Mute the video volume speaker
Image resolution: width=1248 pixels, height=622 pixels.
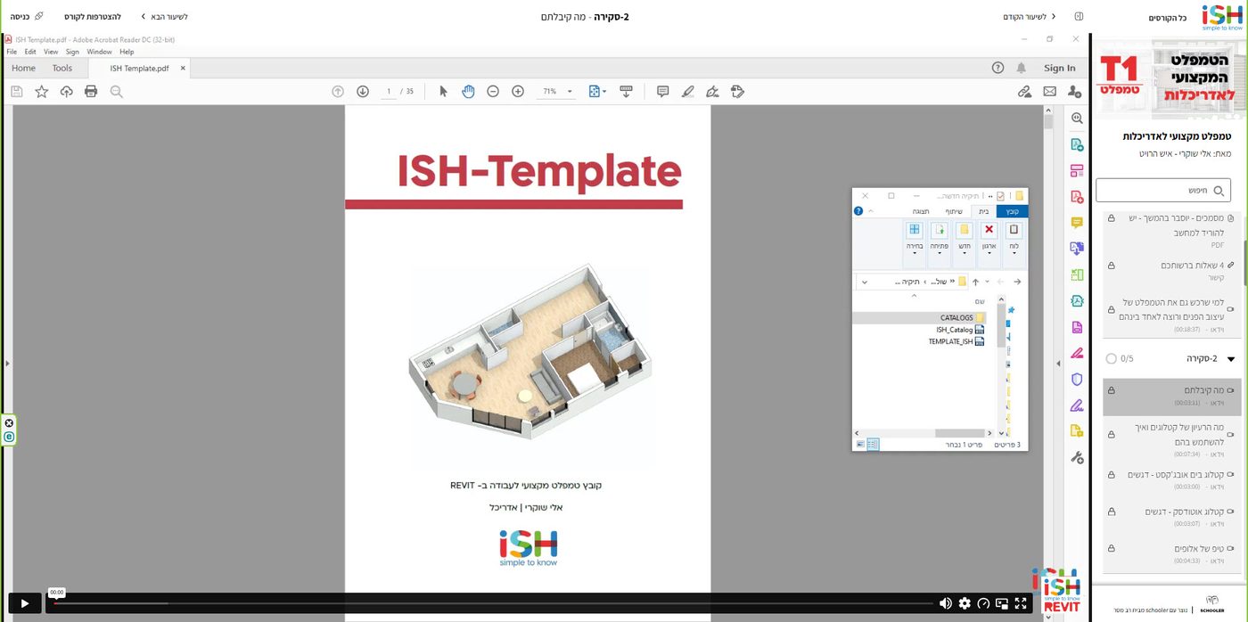point(946,603)
